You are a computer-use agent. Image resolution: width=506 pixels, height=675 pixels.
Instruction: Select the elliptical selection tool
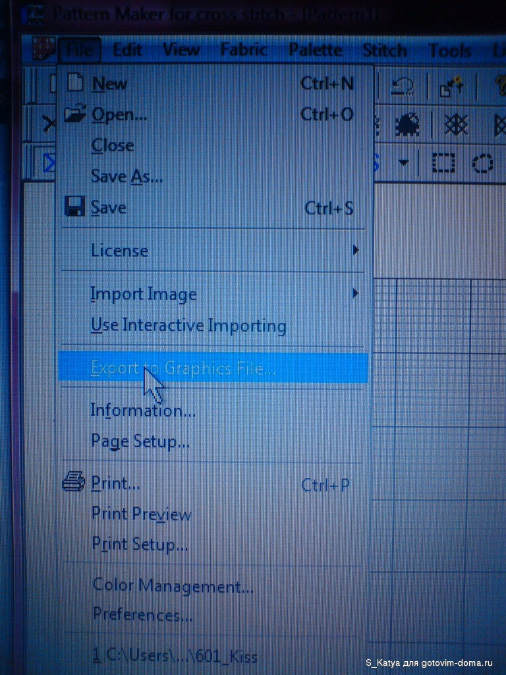pyautogui.click(x=482, y=163)
